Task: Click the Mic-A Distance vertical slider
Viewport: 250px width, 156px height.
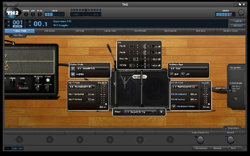Action: click(x=103, y=94)
